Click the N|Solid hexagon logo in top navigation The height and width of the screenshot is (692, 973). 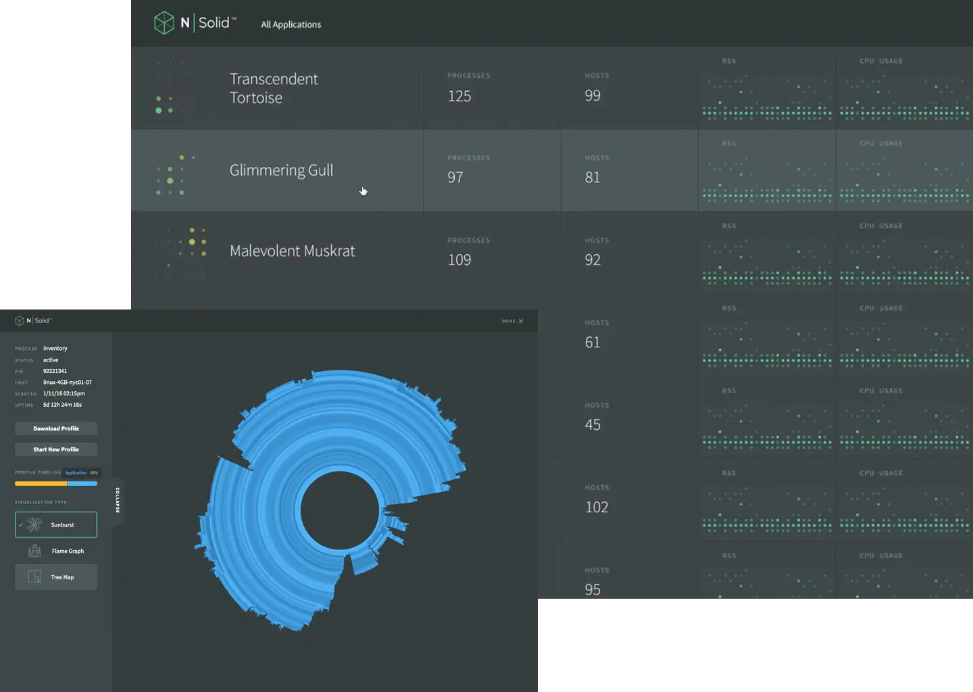point(164,22)
